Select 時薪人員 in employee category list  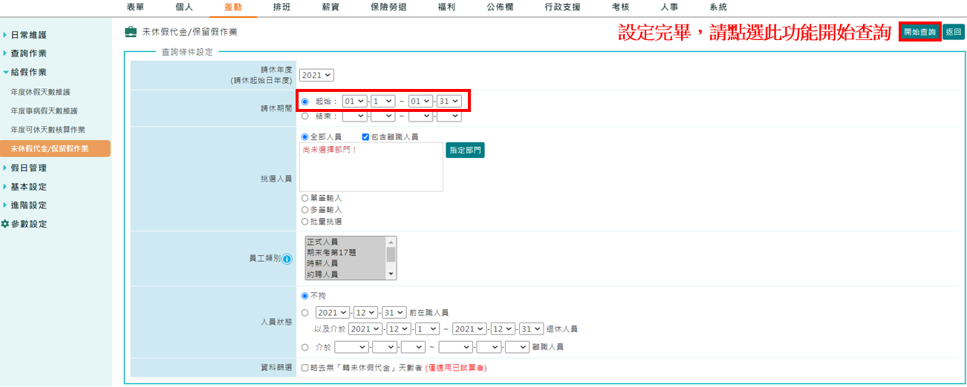tap(345, 263)
